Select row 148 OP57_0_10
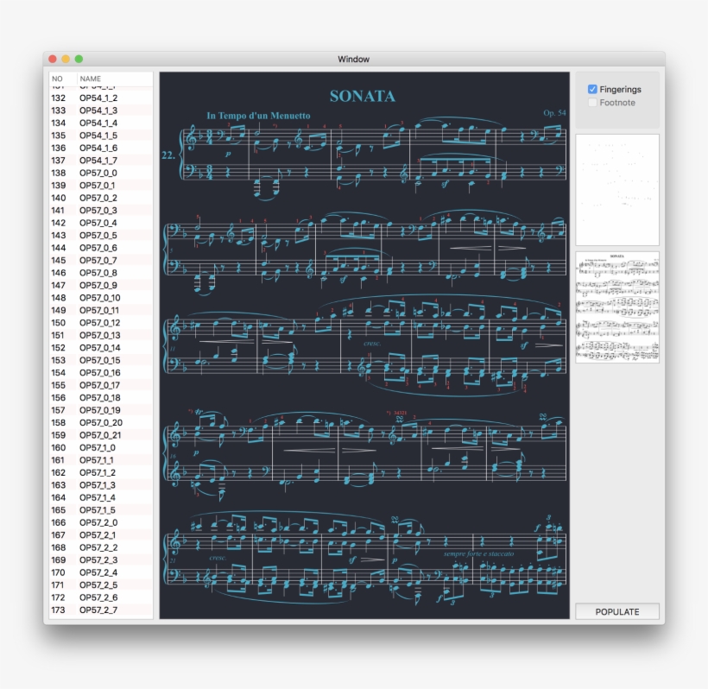Image resolution: width=708 pixels, height=689 pixels. click(101, 298)
